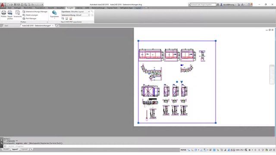Select the Start file tab
This screenshot has width=276, height=155.
point(6,26)
